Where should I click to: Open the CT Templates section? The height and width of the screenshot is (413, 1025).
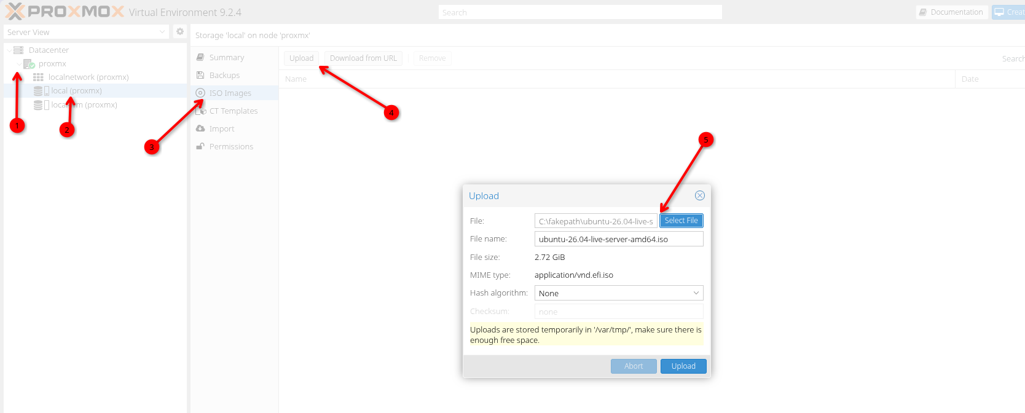tap(234, 111)
